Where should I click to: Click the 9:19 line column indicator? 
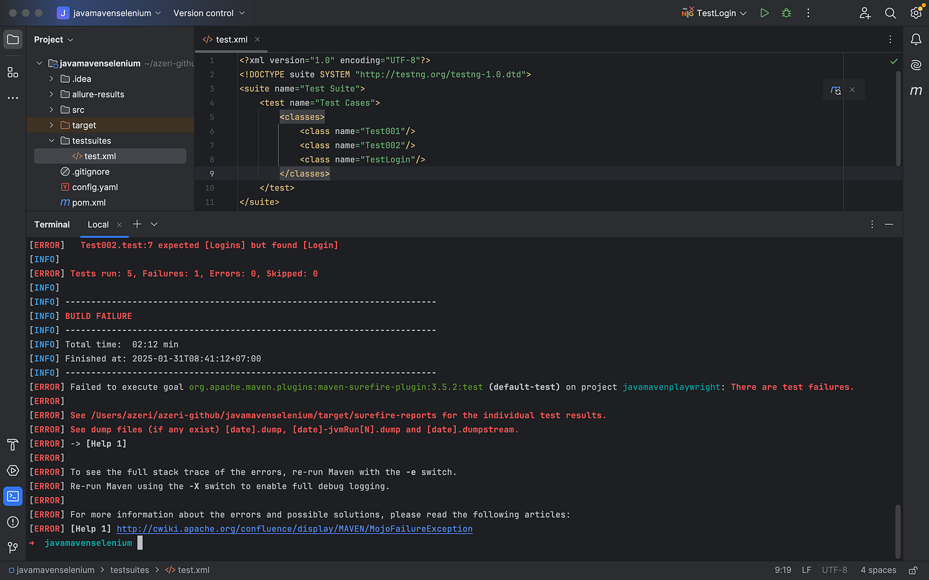(x=783, y=570)
